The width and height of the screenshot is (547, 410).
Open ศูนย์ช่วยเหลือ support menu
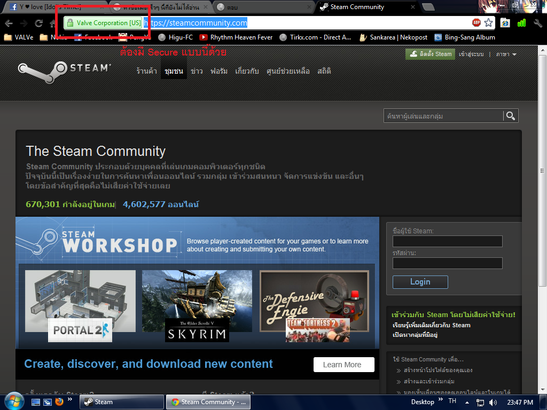(x=288, y=71)
